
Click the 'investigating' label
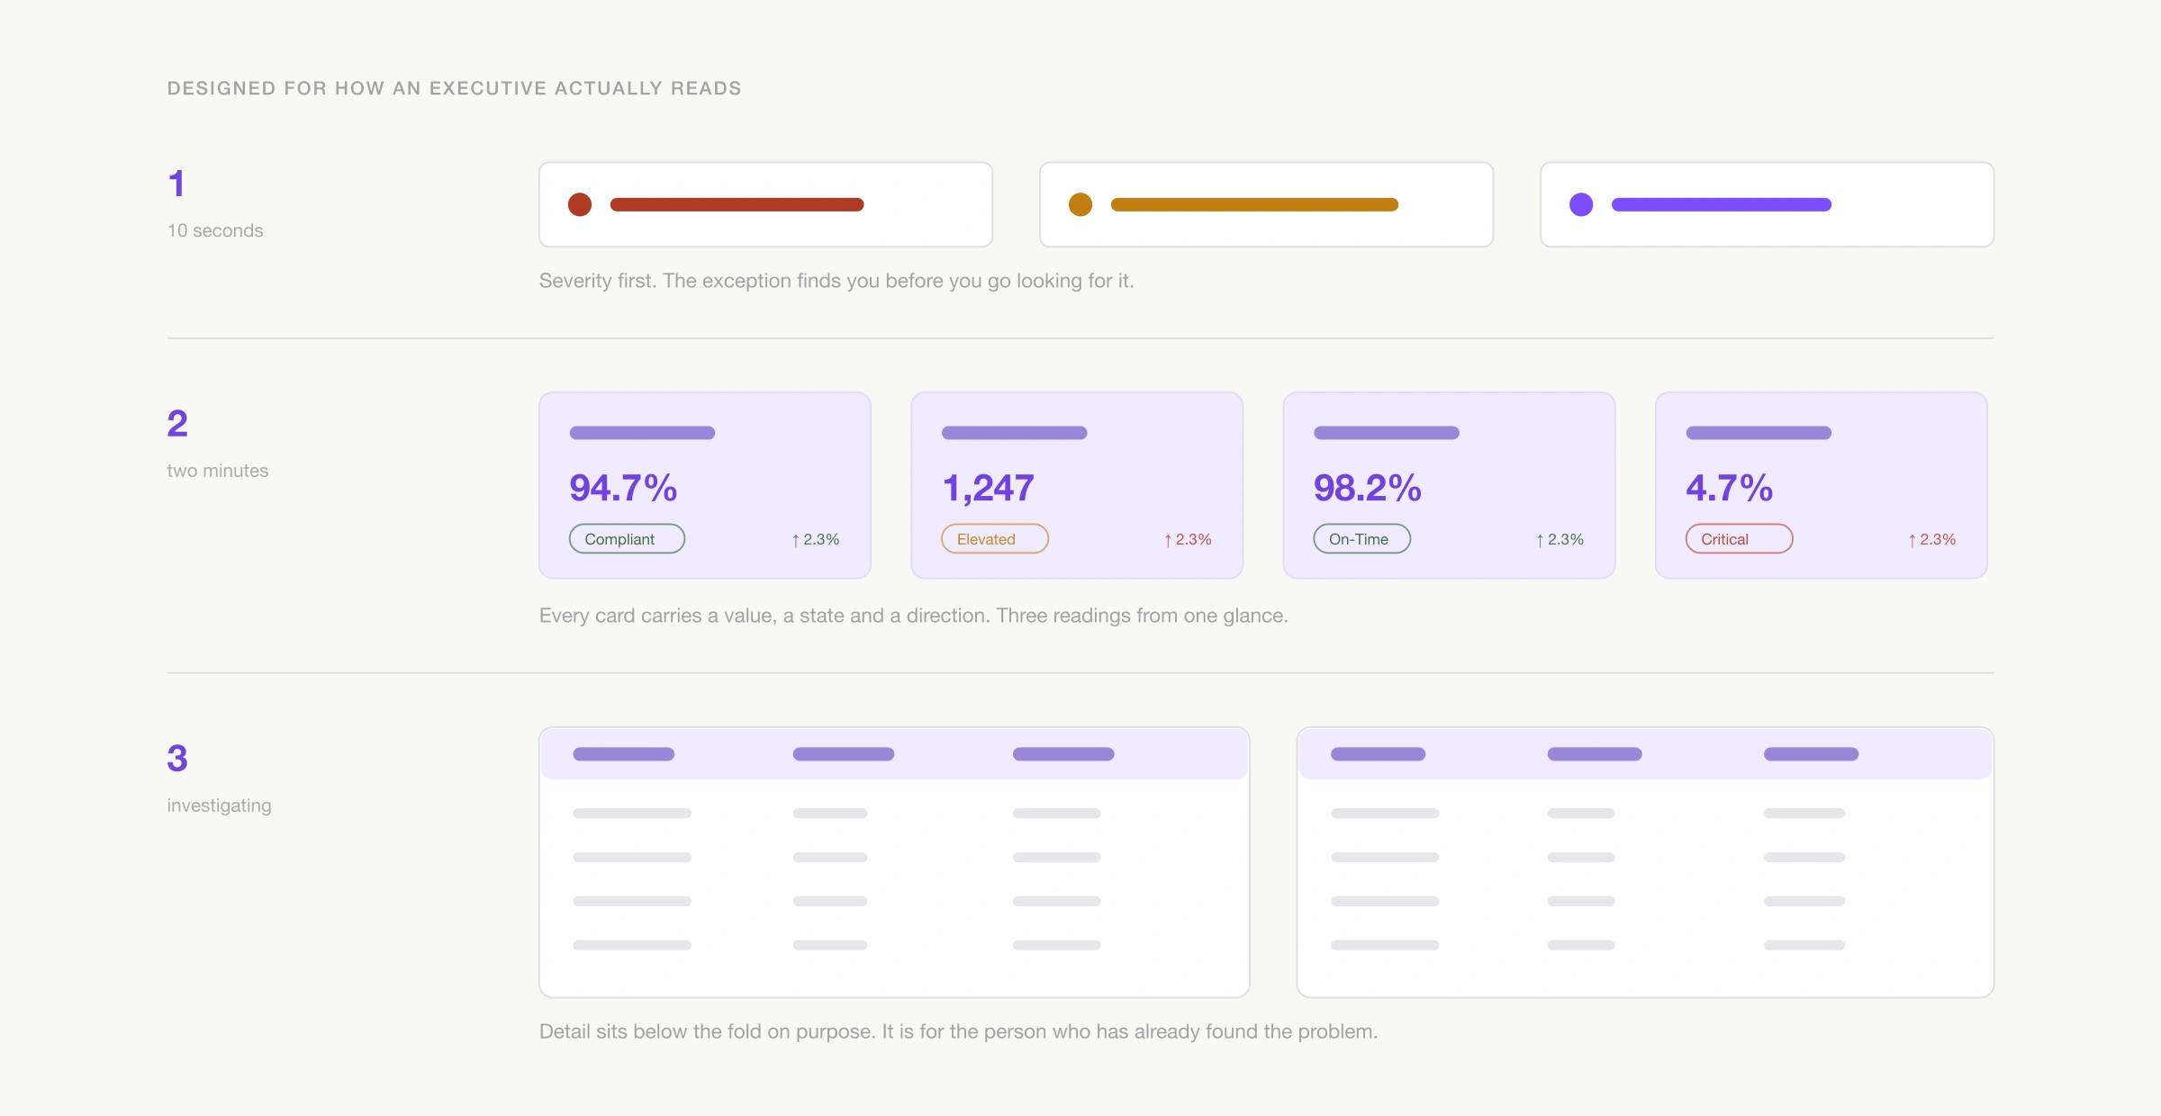[x=219, y=805]
